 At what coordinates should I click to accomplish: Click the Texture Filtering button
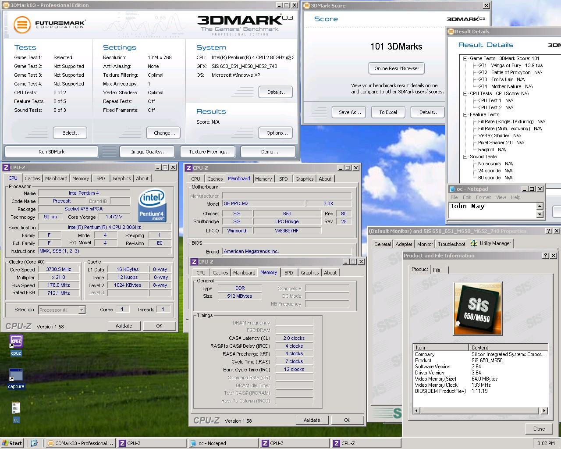coord(209,152)
